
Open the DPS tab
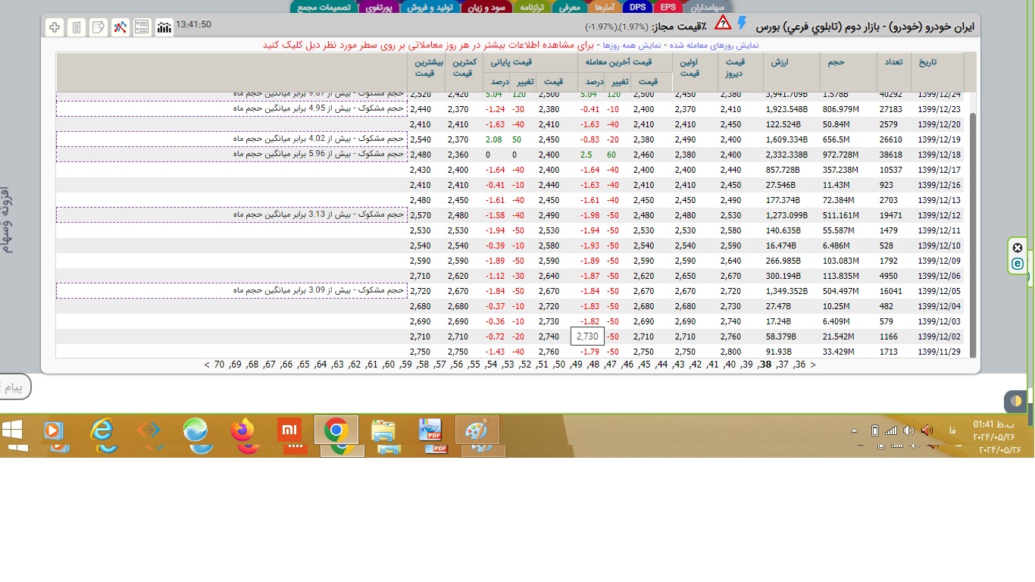coord(638,7)
